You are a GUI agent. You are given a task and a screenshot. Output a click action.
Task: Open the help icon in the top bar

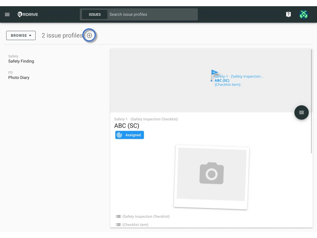288,14
